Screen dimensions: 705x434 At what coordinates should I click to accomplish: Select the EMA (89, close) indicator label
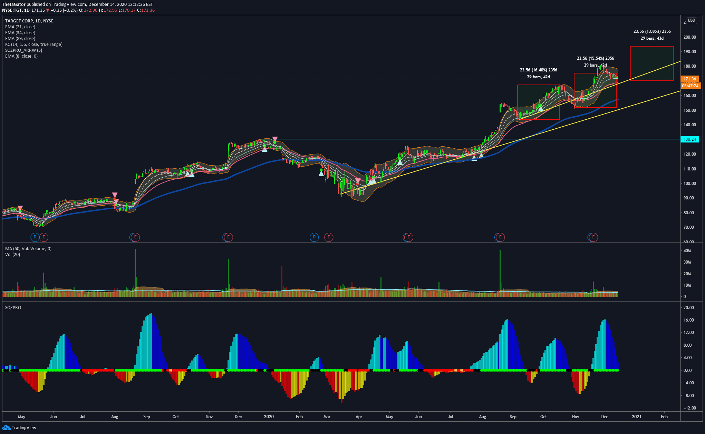click(20, 39)
